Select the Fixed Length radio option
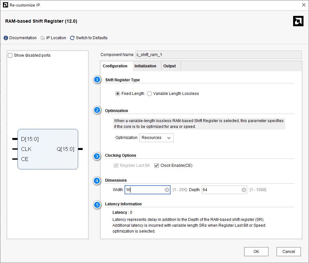 [x=118, y=94]
